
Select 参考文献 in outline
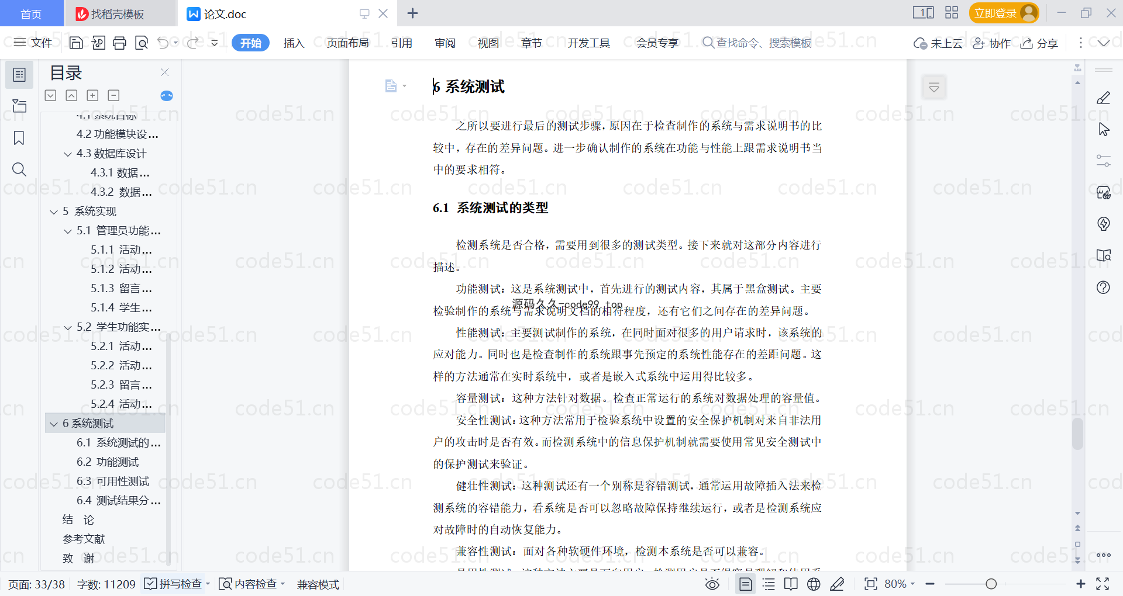click(x=84, y=539)
